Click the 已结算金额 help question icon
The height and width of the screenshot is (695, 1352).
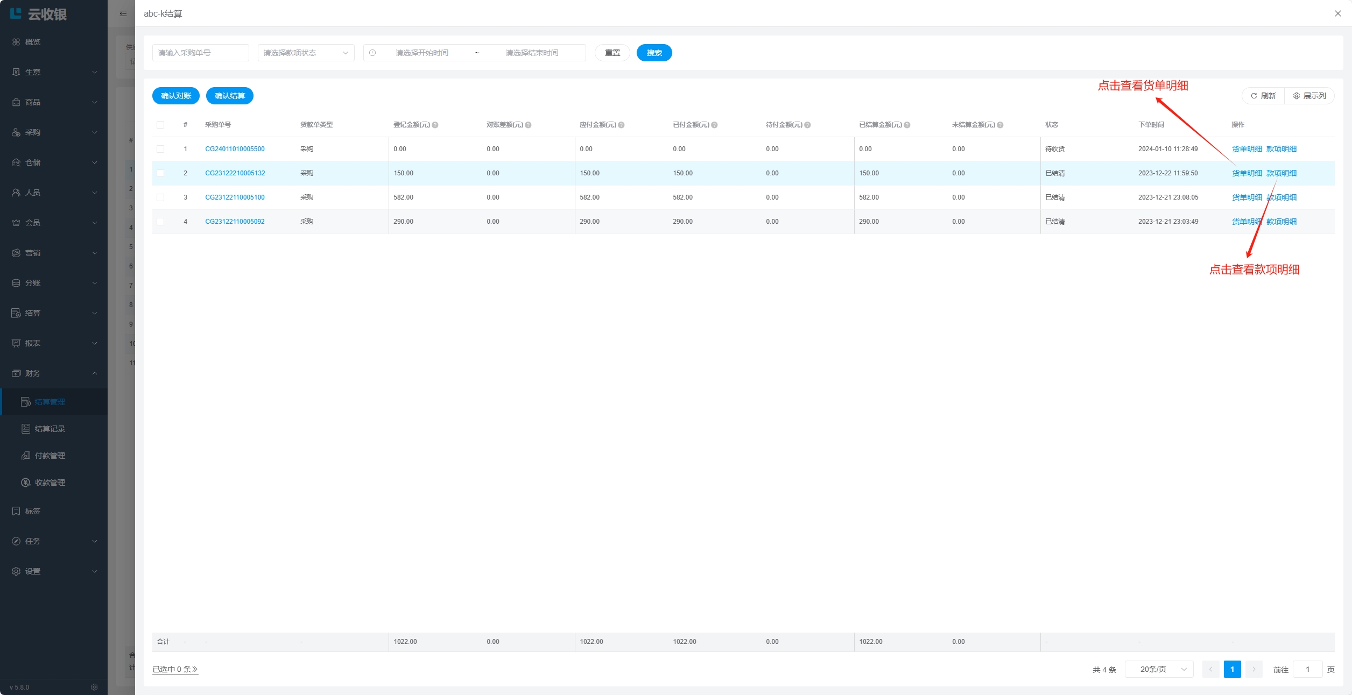[907, 125]
